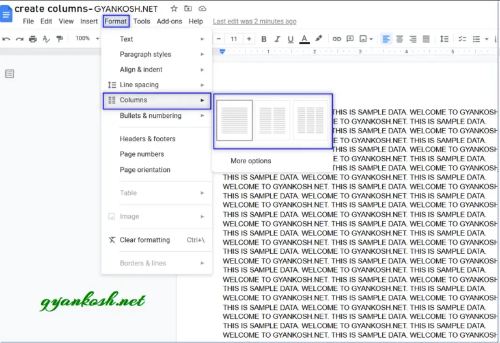Choose Clear formatting
Screen dimensions: 500x343
[x=156, y=240]
